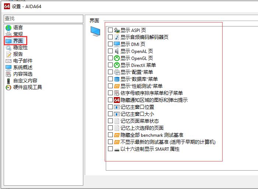Check 显示音频编码解码器页 option
The height and width of the screenshot is (189, 258).
pos(110,37)
